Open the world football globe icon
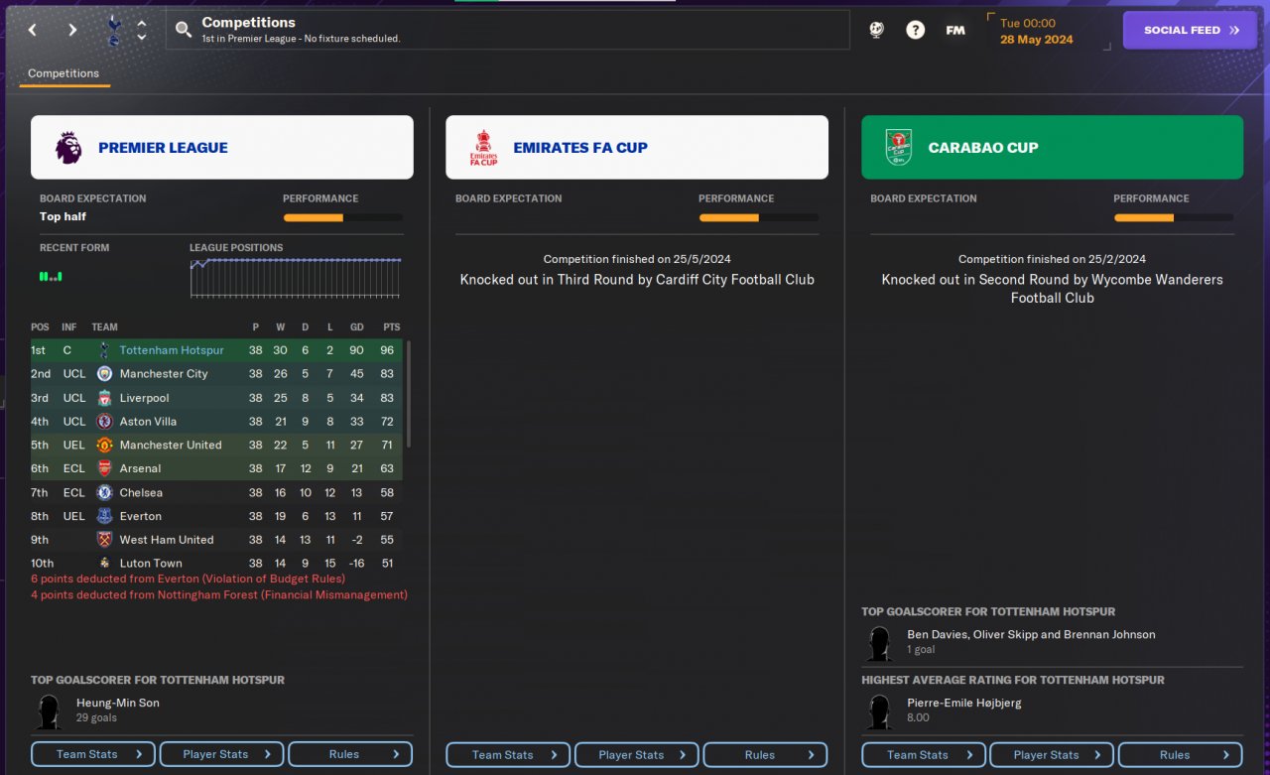Image resolution: width=1270 pixels, height=775 pixels. click(876, 30)
